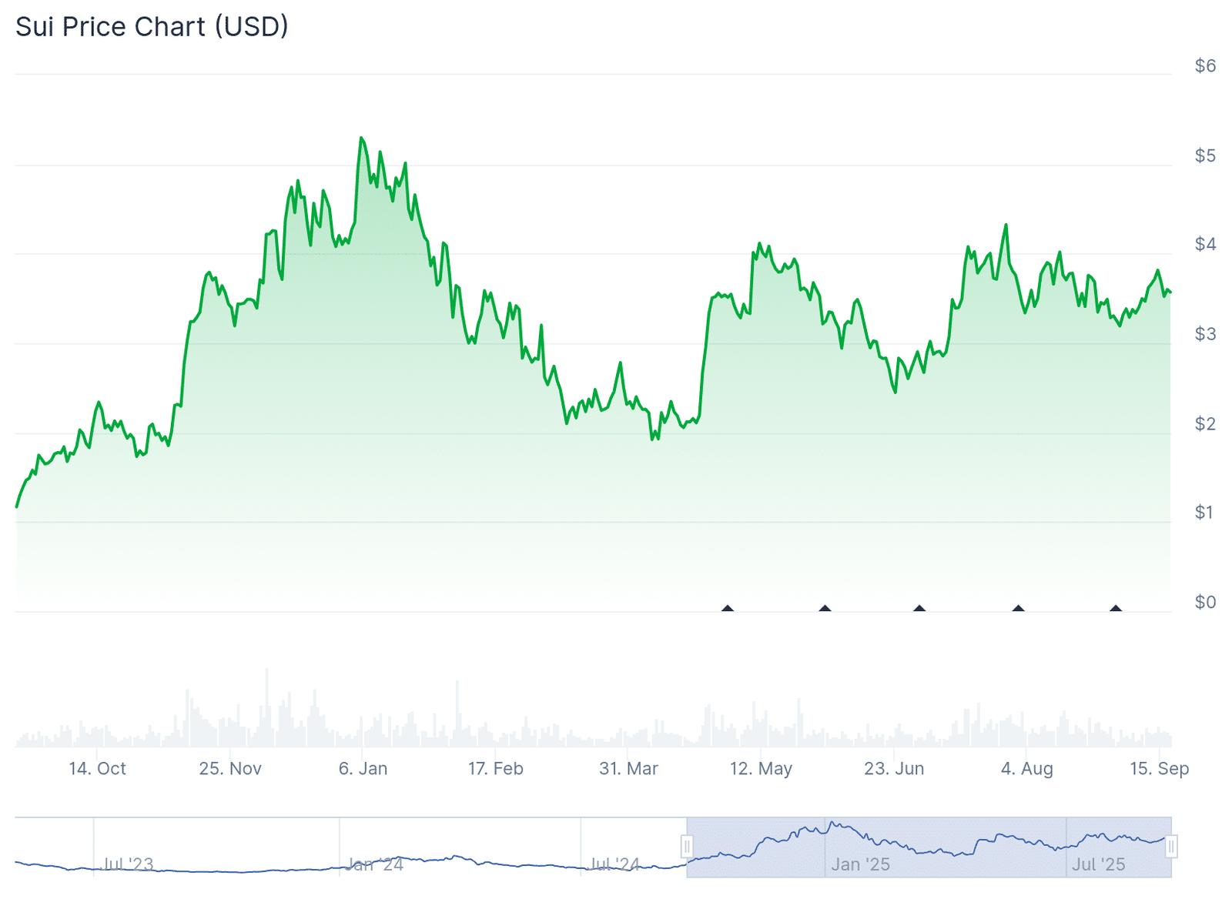Click the $5 price axis label
Viewport: 1232px width, 899px height.
click(1205, 155)
